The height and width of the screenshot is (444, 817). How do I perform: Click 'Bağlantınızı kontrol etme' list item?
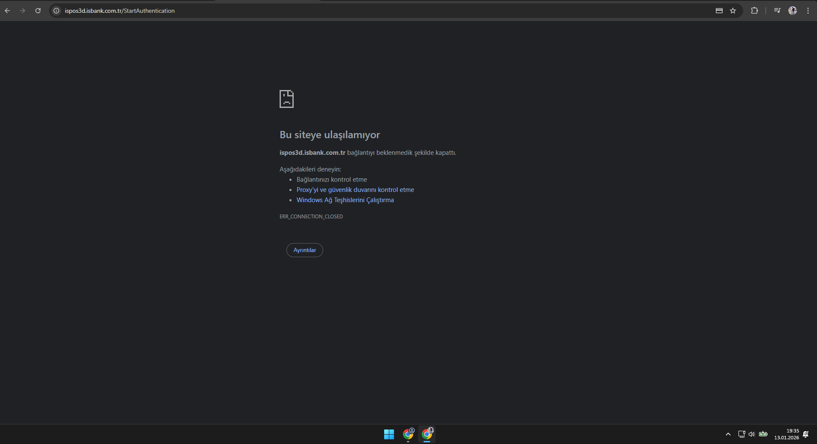click(332, 180)
